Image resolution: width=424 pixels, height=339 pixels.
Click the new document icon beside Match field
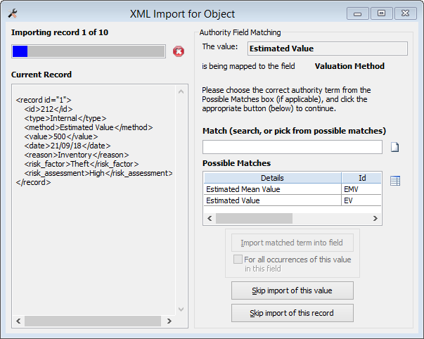click(394, 147)
